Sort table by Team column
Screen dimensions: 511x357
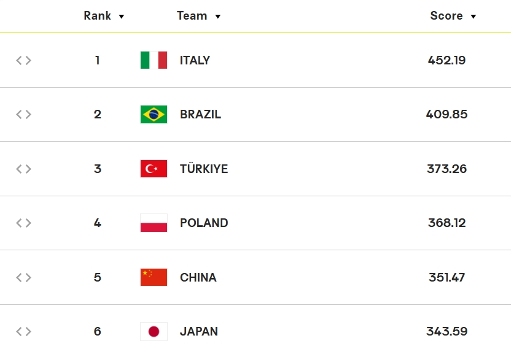click(198, 16)
